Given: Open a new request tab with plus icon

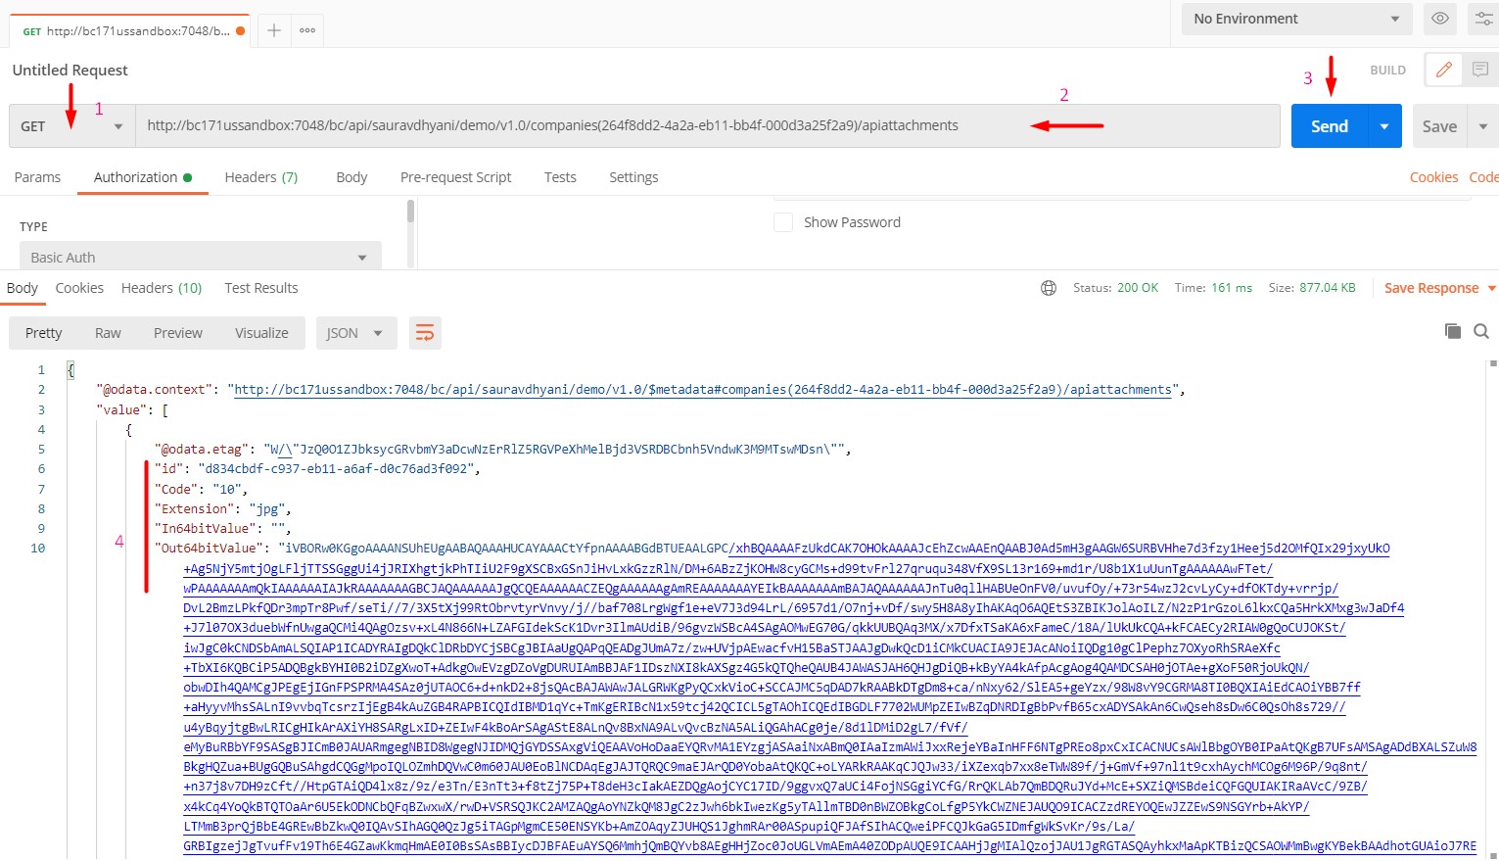Looking at the screenshot, I should (x=272, y=29).
